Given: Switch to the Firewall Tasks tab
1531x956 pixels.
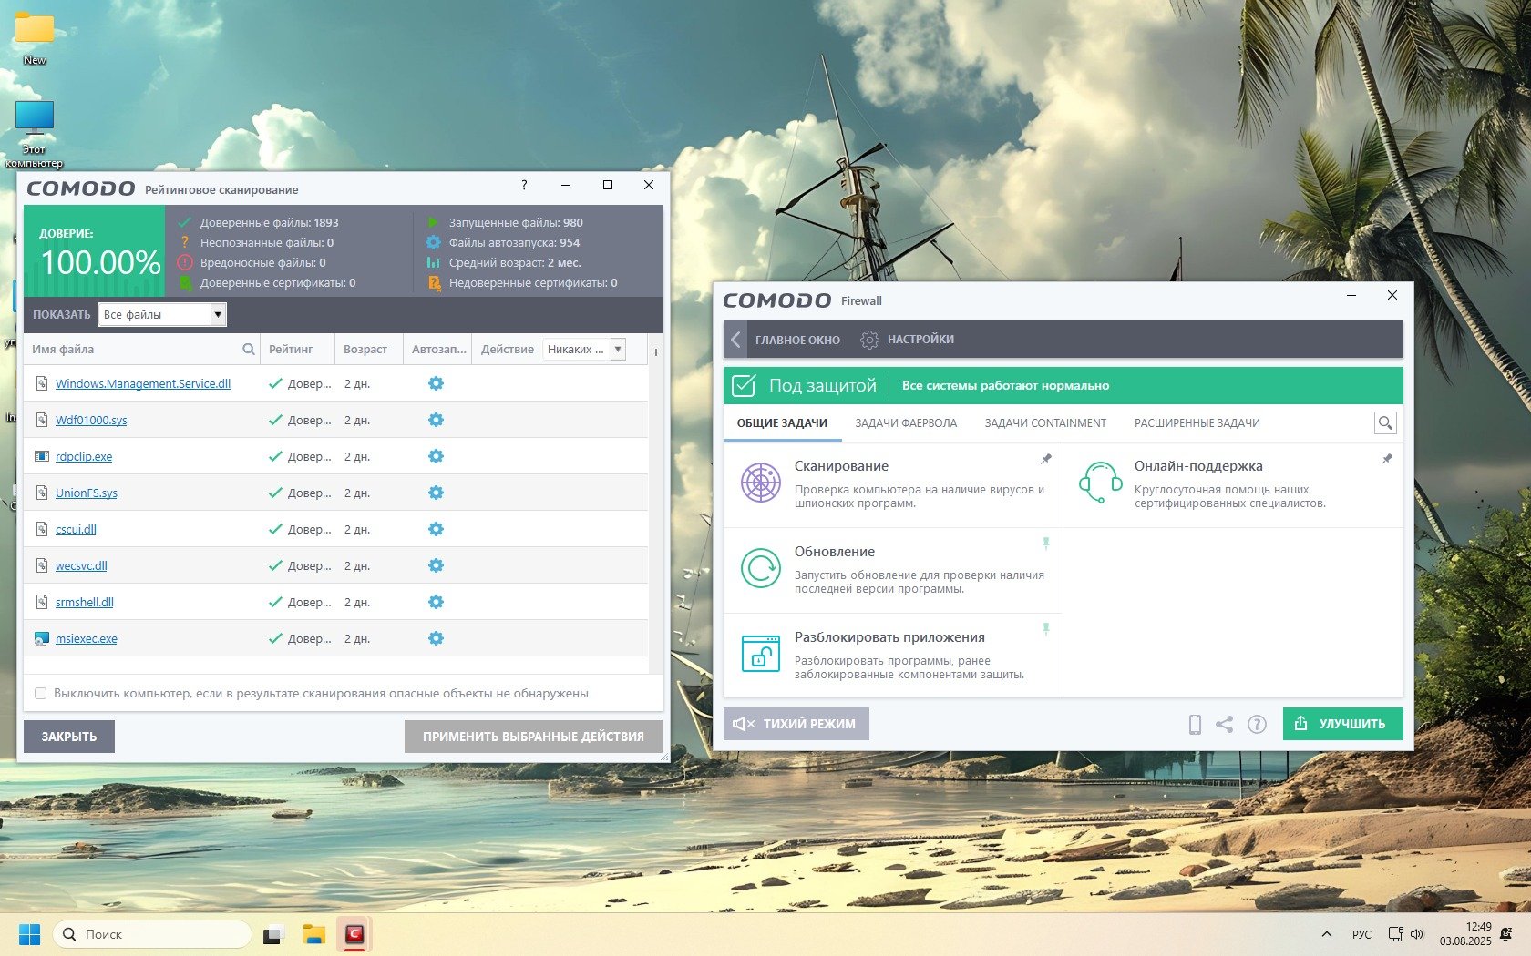Looking at the screenshot, I should (x=905, y=423).
